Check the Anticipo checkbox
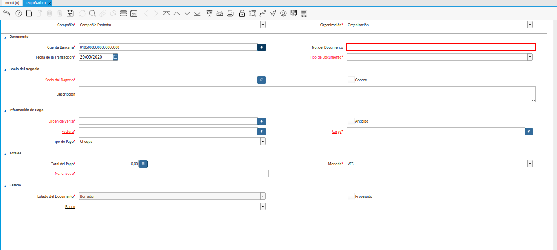This screenshot has height=250, width=557. (x=351, y=121)
